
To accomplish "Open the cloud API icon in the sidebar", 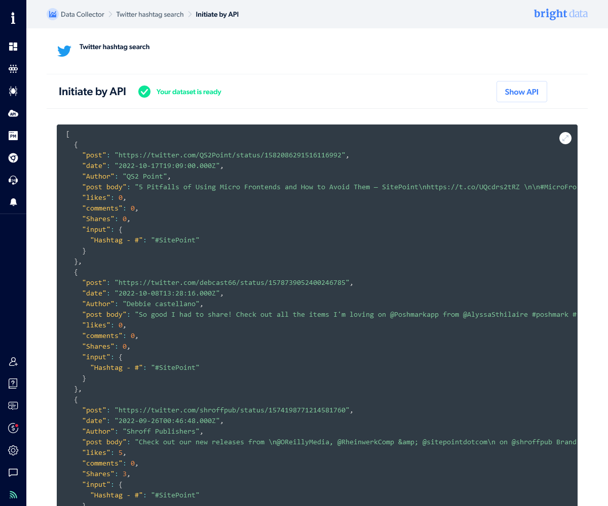I will coord(13,113).
